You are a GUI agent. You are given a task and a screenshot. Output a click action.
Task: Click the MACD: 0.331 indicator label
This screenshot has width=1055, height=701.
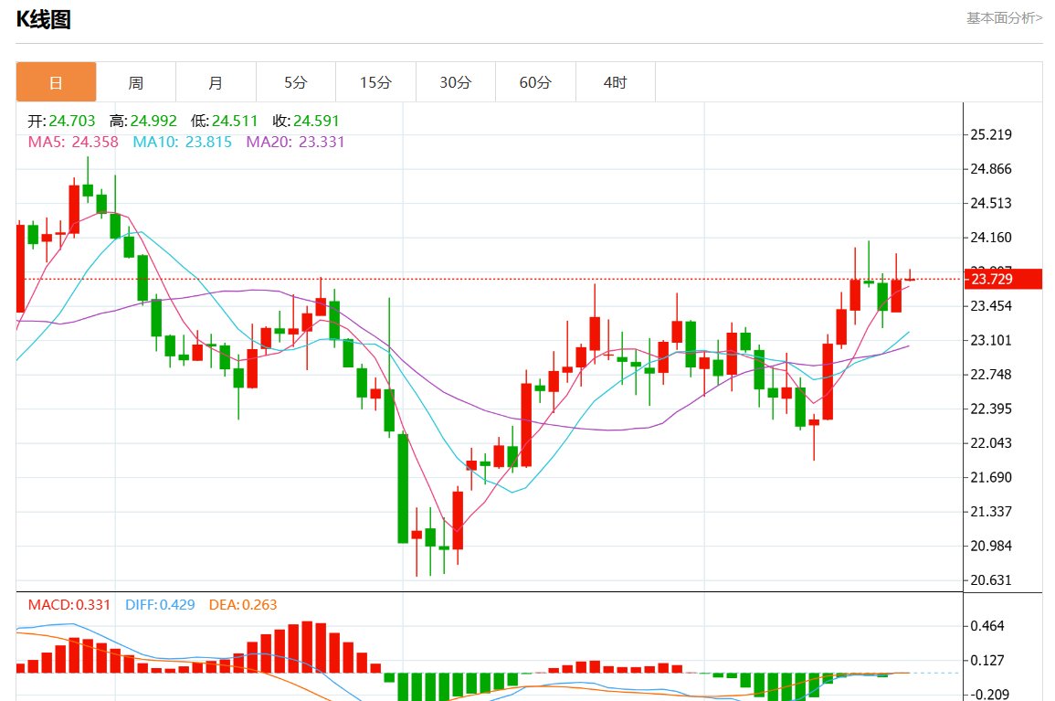pos(69,605)
